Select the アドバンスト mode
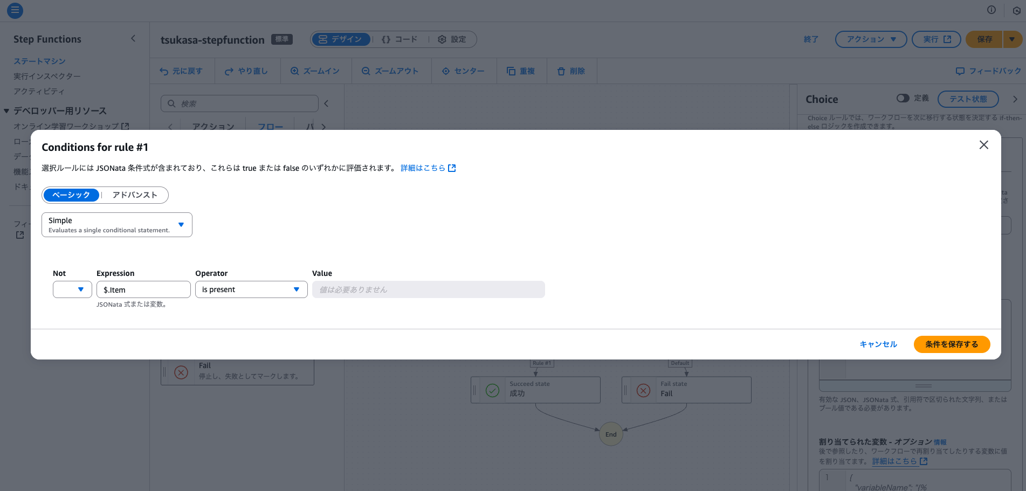 click(x=135, y=195)
